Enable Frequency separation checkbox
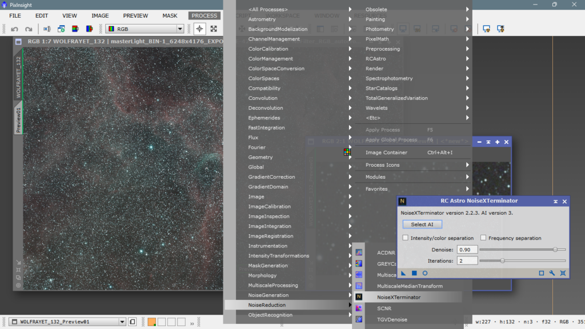Viewport: 585px width, 329px height. tap(483, 238)
